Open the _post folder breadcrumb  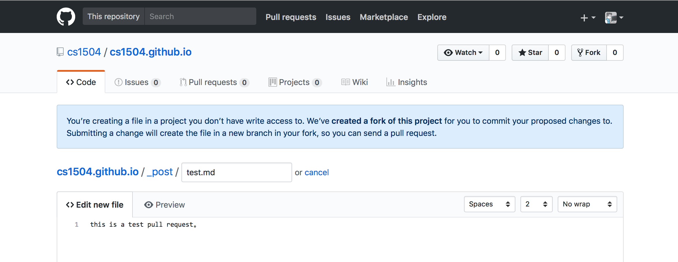pyautogui.click(x=160, y=172)
